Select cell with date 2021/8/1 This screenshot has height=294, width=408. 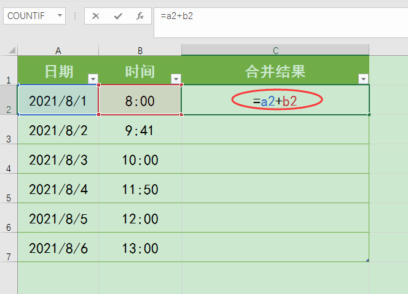tap(58, 100)
